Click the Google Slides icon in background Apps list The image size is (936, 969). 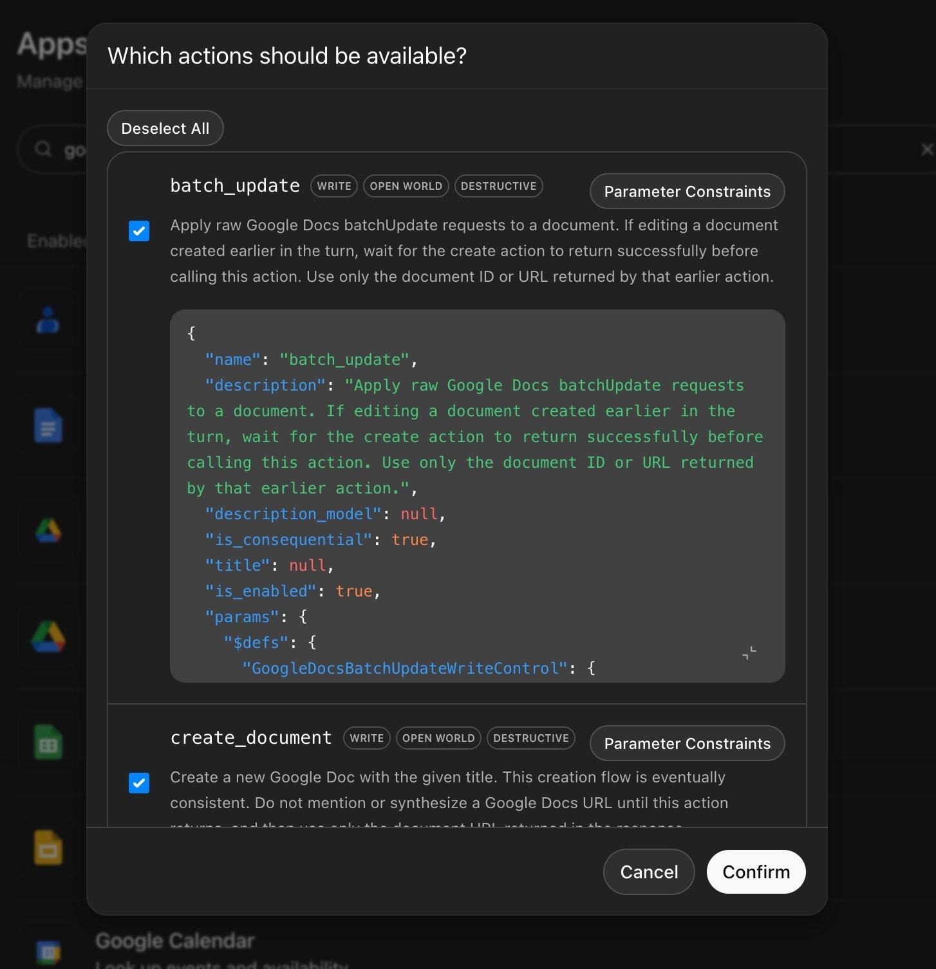[x=48, y=848]
